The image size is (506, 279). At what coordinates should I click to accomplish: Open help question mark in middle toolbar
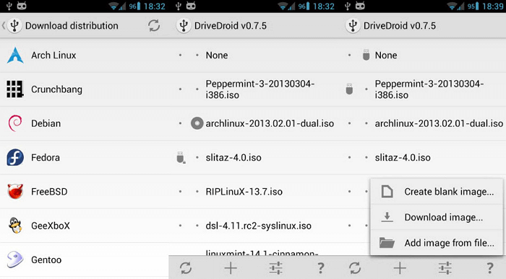coord(320,267)
